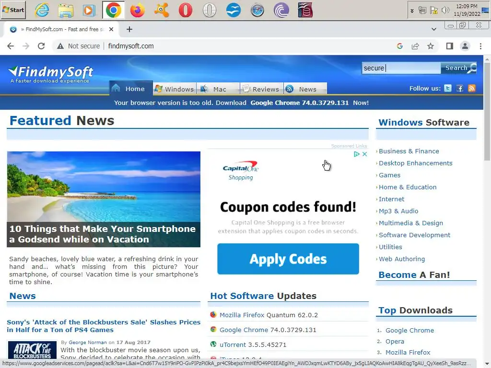
Task: Open the beach vacation featured image
Action: (104, 199)
